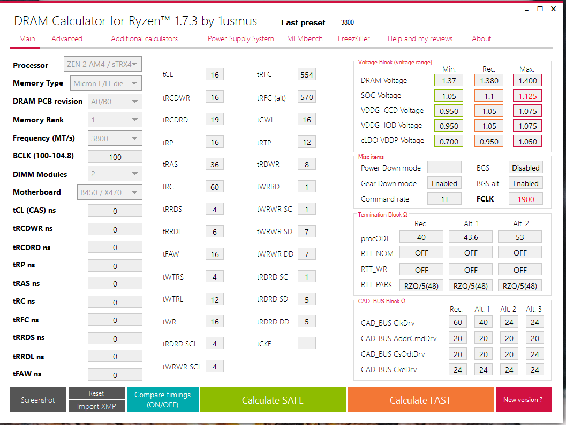Click the tFAW ns input field

click(x=115, y=375)
